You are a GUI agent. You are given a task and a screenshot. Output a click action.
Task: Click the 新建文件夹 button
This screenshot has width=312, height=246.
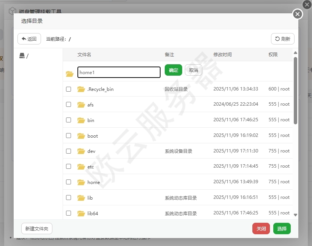click(x=36, y=229)
